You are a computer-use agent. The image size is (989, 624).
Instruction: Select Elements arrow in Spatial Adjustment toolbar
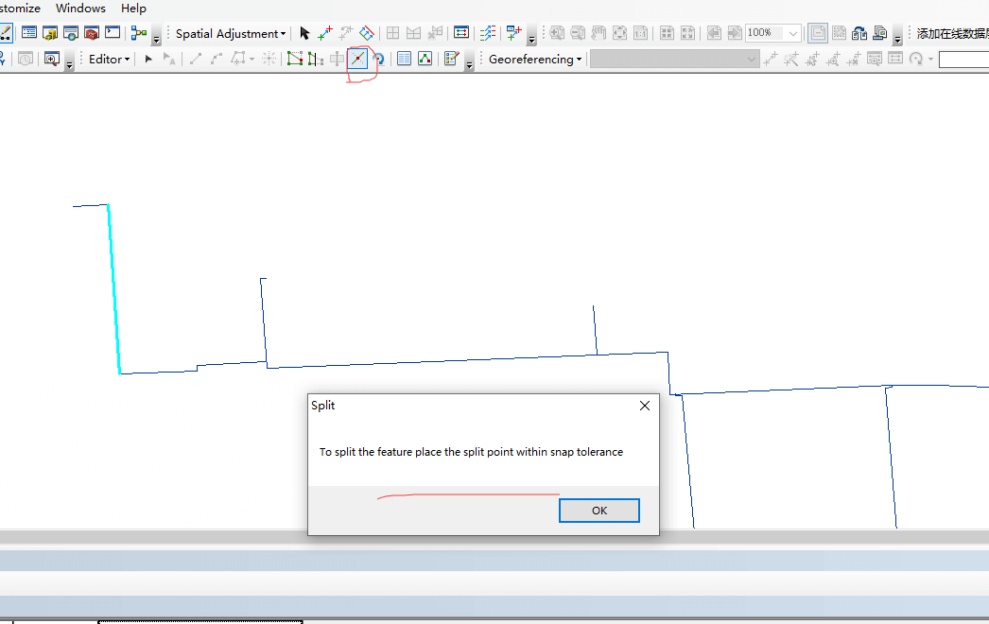[x=304, y=33]
